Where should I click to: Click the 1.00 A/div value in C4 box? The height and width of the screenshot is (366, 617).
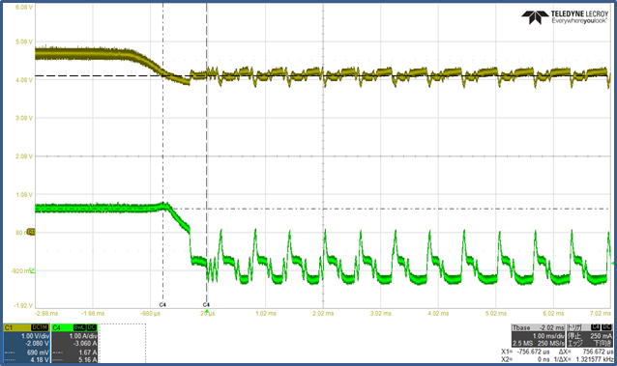pos(83,336)
